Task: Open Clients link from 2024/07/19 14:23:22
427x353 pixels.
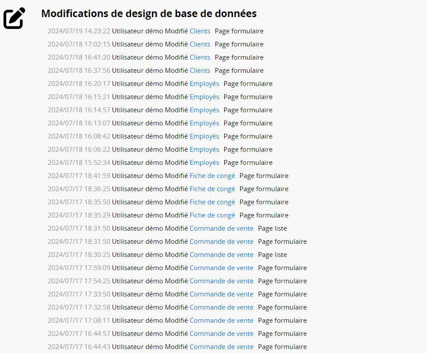Action: [x=200, y=31]
